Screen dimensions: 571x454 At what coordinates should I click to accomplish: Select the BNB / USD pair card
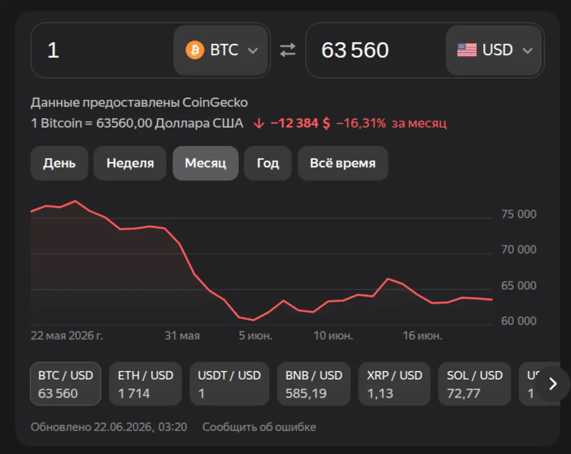[314, 383]
